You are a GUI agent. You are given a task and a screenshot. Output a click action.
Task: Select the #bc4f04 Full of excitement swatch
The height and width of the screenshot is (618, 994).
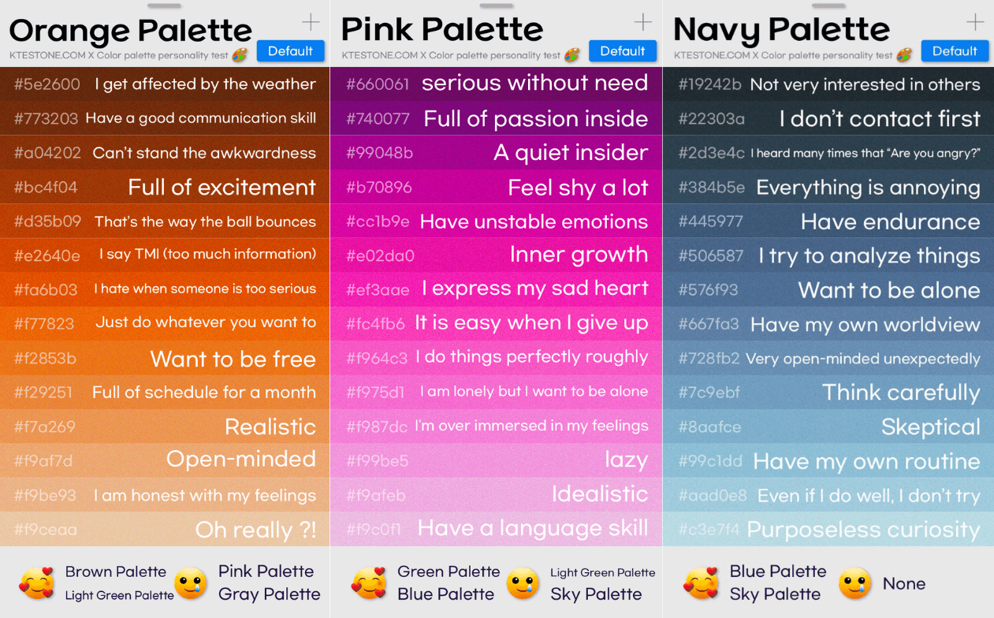pyautogui.click(x=165, y=187)
